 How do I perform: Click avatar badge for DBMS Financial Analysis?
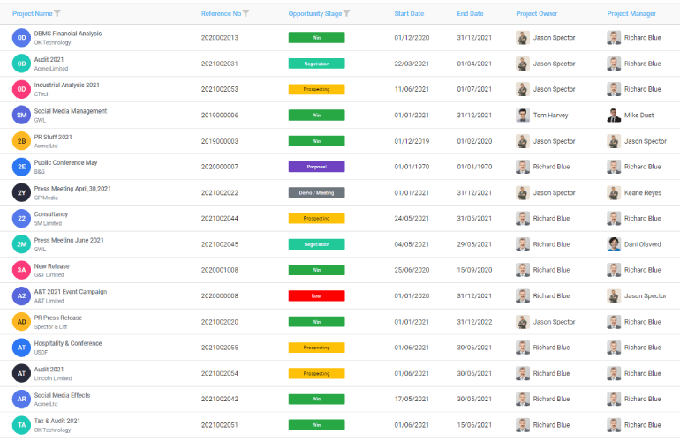[21, 38]
